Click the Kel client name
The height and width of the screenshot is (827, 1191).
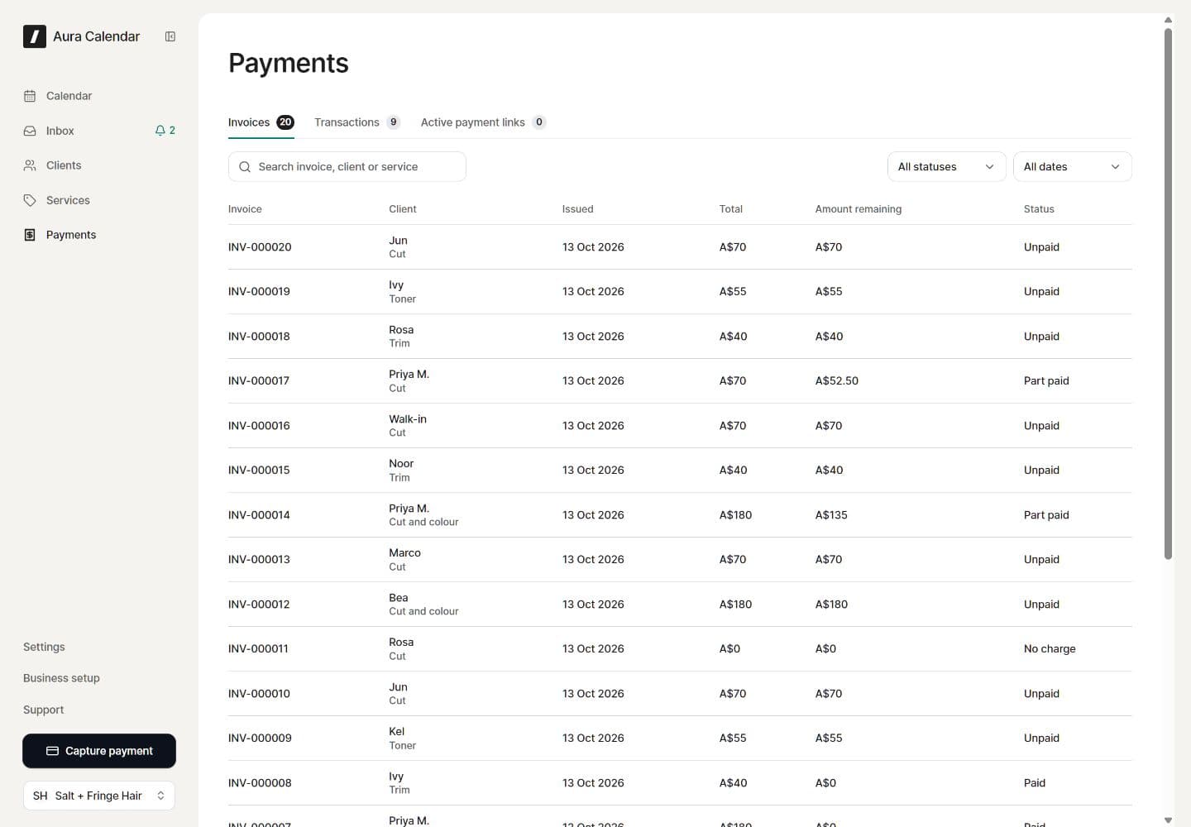pyautogui.click(x=397, y=732)
